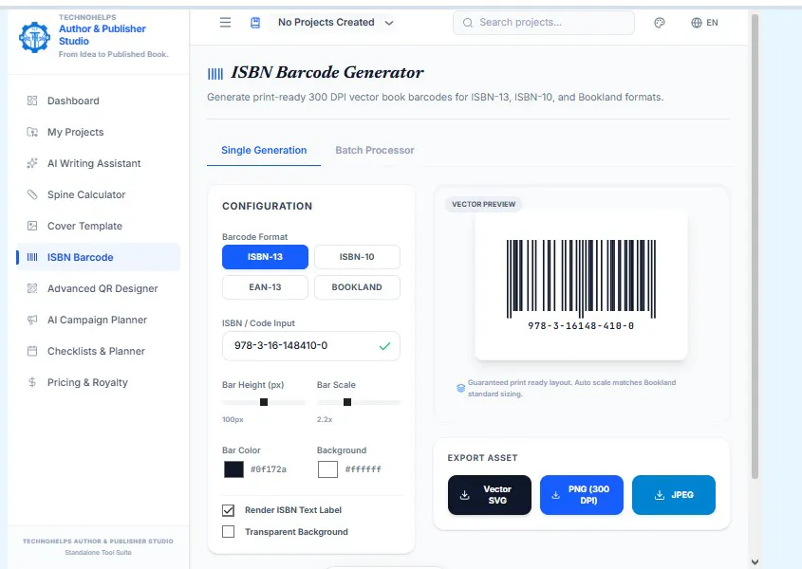
Task: Download the PNG (300 DPI) export
Action: pos(582,495)
